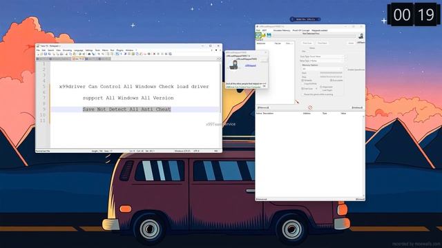Click the open folder icon in the scanner window
The width and height of the screenshot is (442, 248).
(264, 35)
